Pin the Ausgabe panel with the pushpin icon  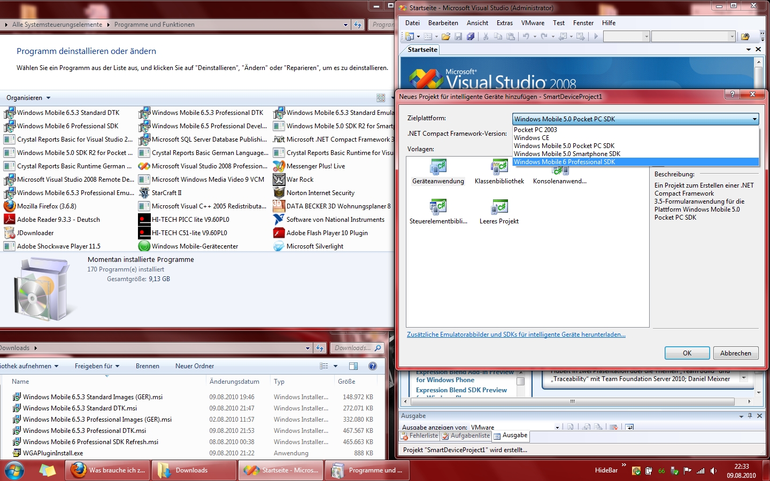pyautogui.click(x=750, y=416)
